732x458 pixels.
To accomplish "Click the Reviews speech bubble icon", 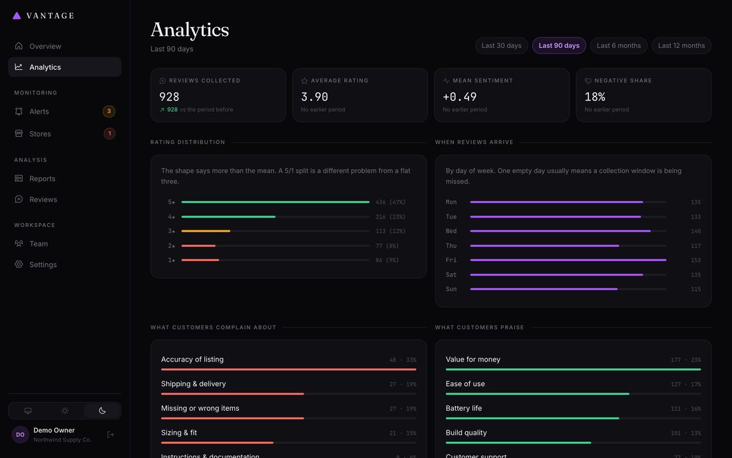I will pyautogui.click(x=19, y=199).
